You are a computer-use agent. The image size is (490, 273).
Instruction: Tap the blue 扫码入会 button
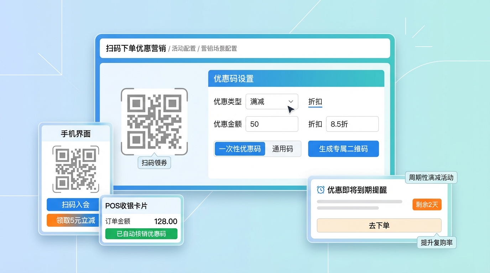click(75, 205)
